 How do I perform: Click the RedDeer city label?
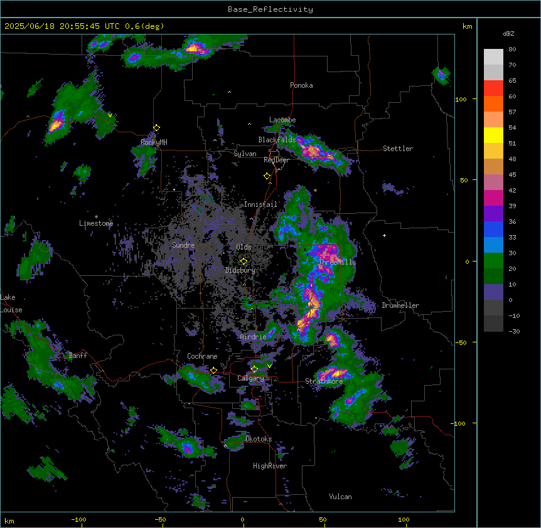point(276,160)
